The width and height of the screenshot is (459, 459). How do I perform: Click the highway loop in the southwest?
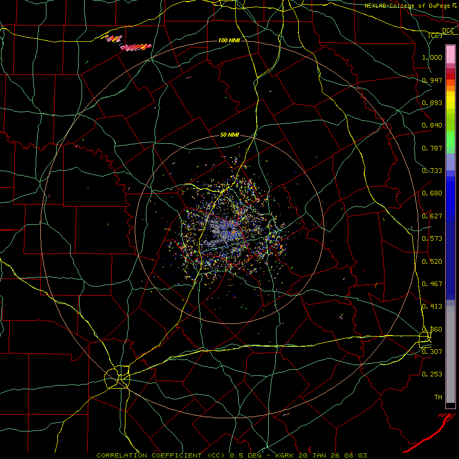117,377
